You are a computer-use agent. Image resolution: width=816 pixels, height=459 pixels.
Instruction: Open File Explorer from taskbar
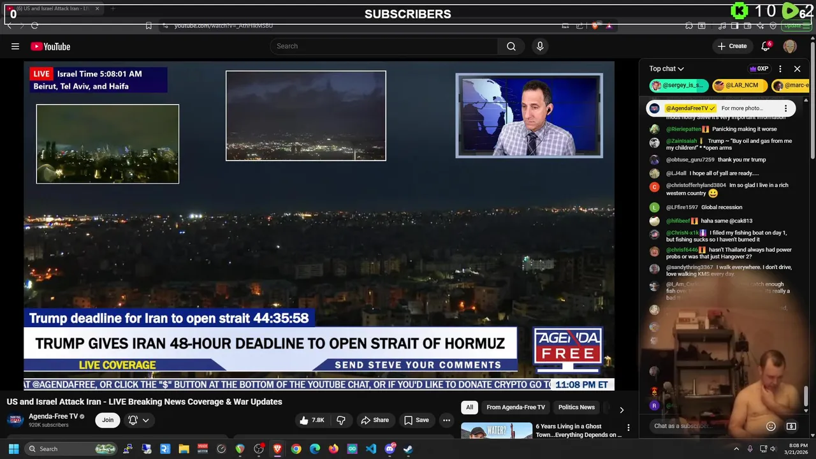(x=184, y=449)
